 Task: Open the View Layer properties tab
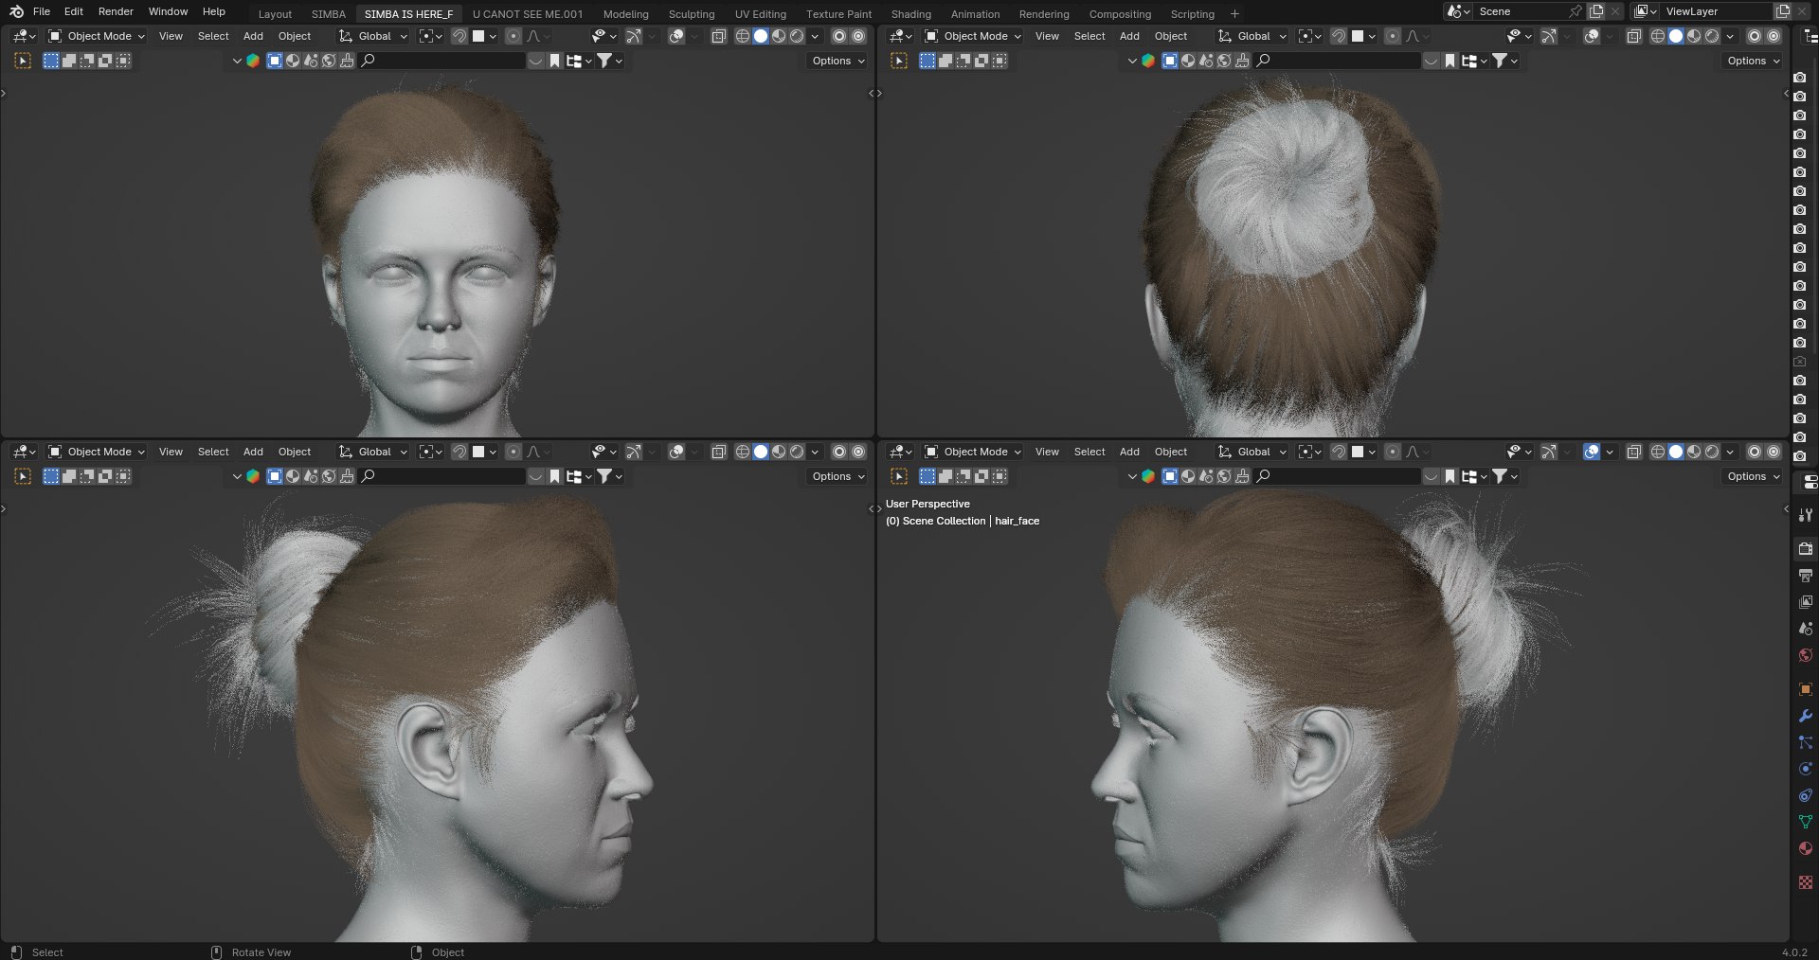(x=1806, y=602)
